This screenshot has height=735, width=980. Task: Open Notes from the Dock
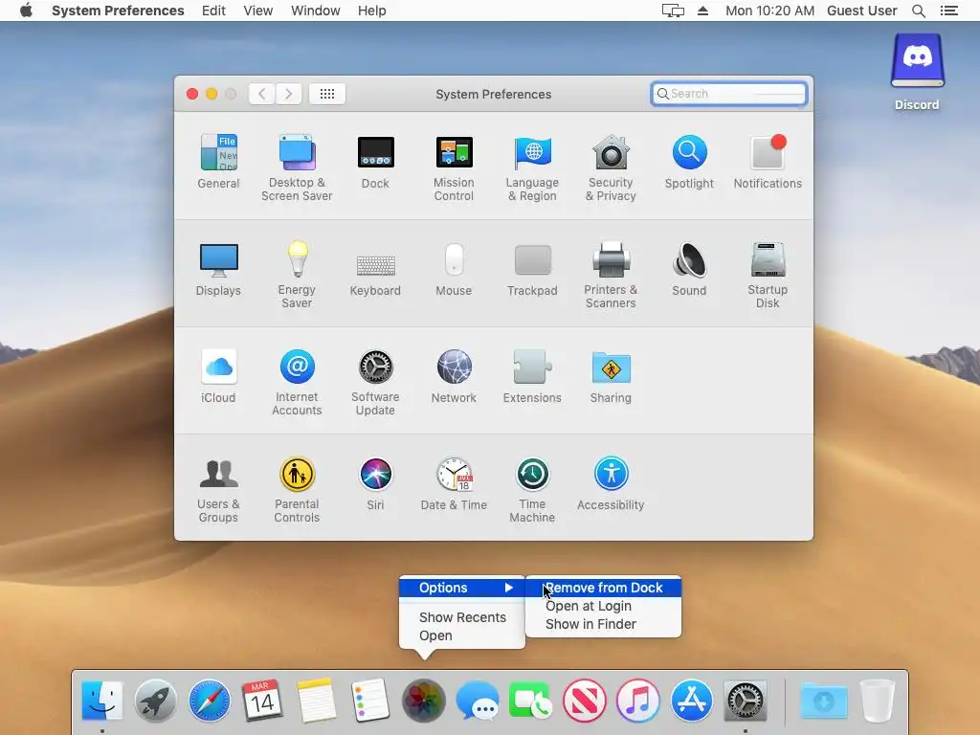tap(316, 701)
